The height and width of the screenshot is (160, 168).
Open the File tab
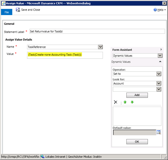7,12
